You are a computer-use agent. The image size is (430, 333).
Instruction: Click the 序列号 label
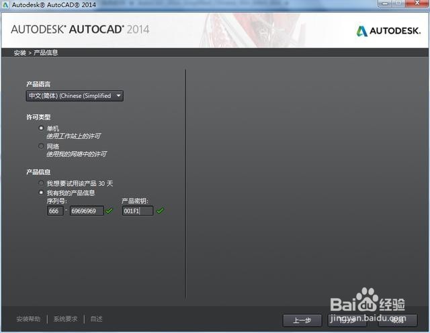tap(56, 201)
